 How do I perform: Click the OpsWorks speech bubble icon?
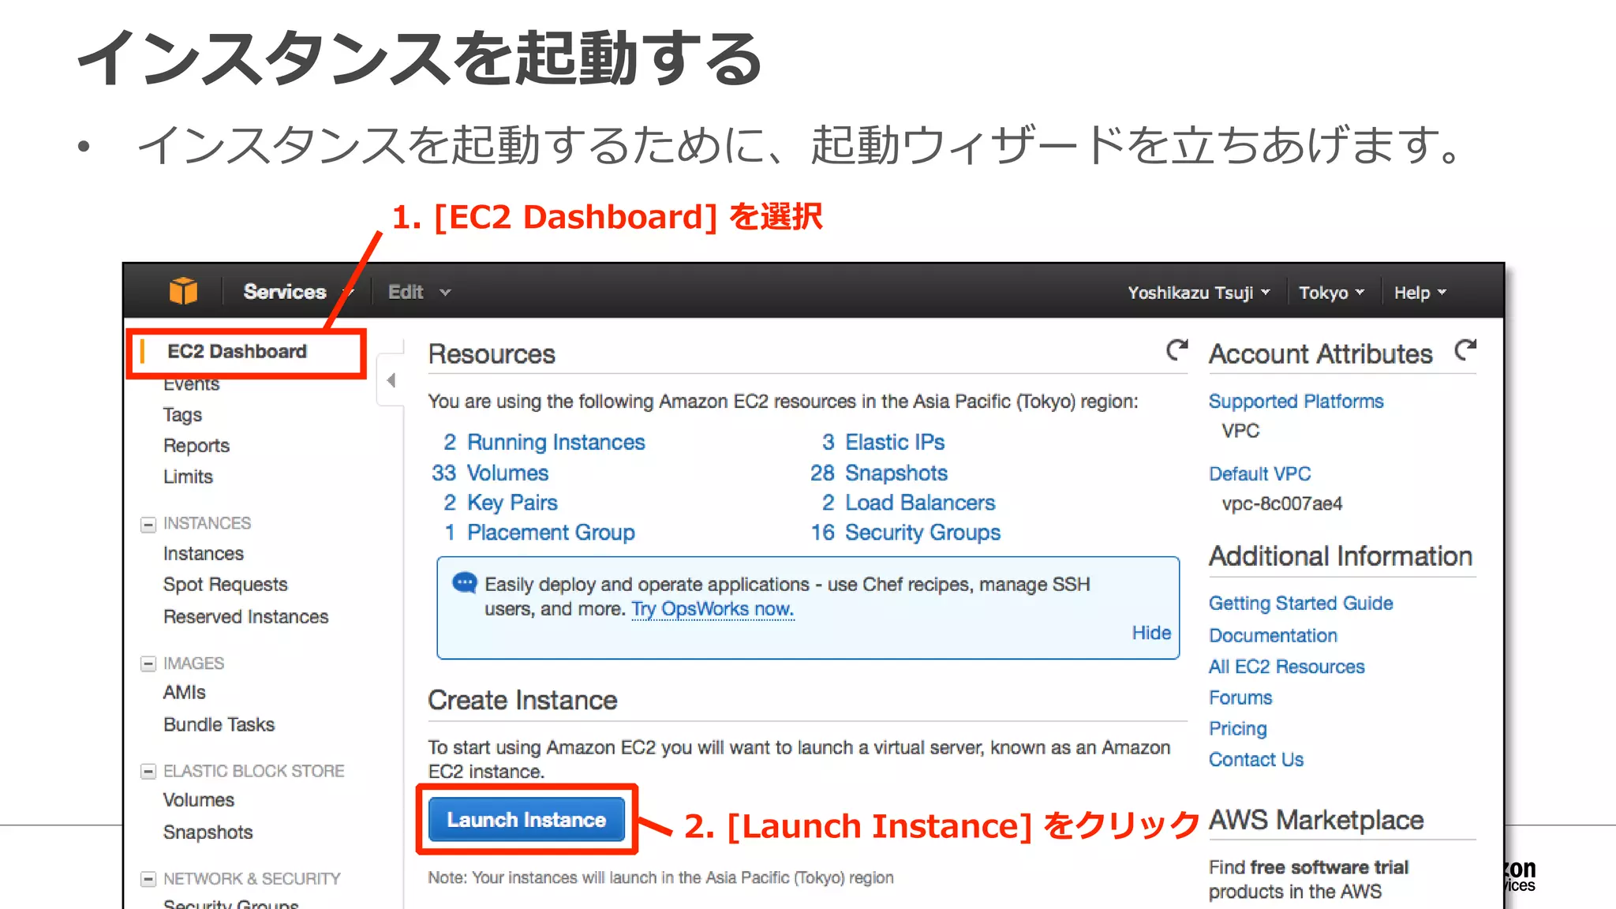coord(464,583)
